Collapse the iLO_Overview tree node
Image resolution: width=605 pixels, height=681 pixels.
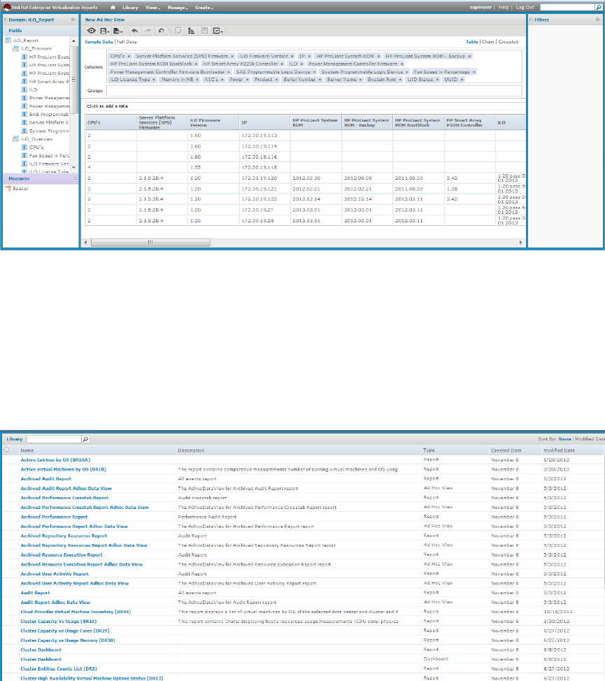[x=15, y=139]
